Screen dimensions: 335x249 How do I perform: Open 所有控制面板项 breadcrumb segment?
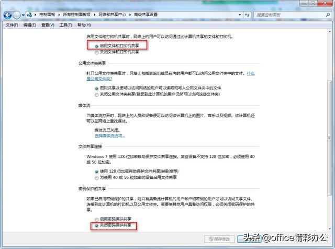(x=77, y=15)
